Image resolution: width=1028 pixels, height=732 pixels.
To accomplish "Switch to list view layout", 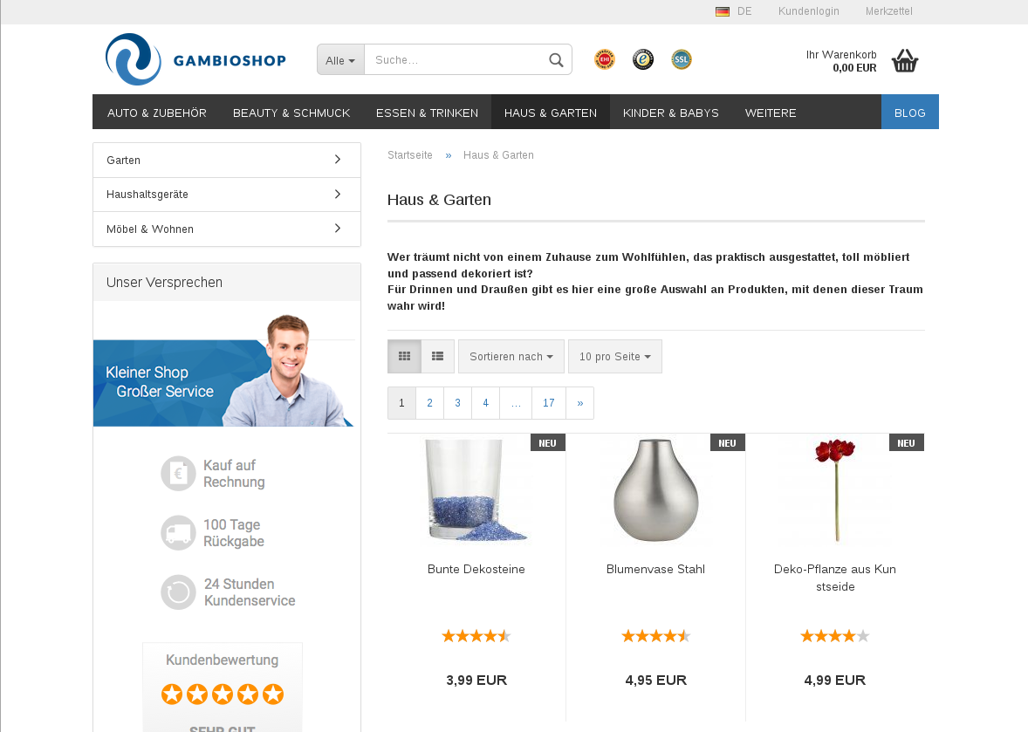I will pos(437,357).
